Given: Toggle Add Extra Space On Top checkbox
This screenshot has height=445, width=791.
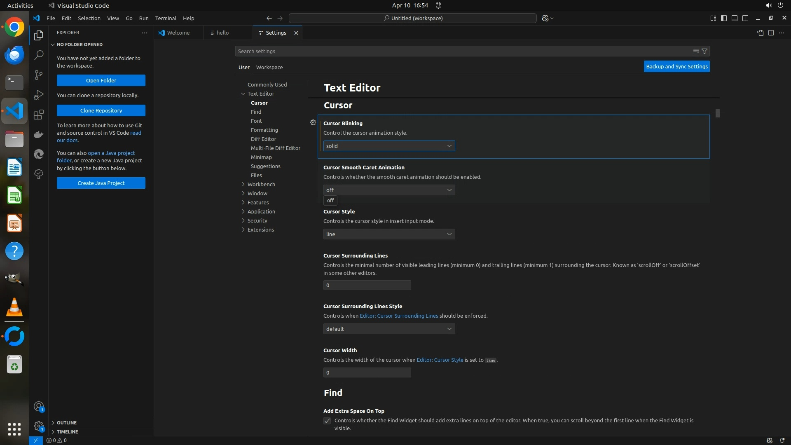Looking at the screenshot, I should [x=327, y=421].
